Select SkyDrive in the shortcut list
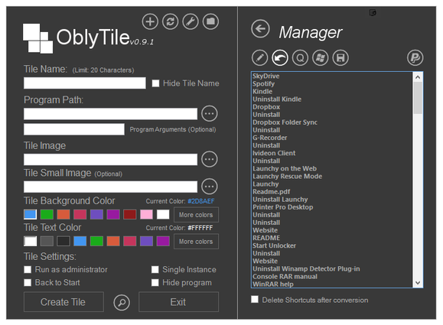The image size is (443, 325). pos(265,76)
